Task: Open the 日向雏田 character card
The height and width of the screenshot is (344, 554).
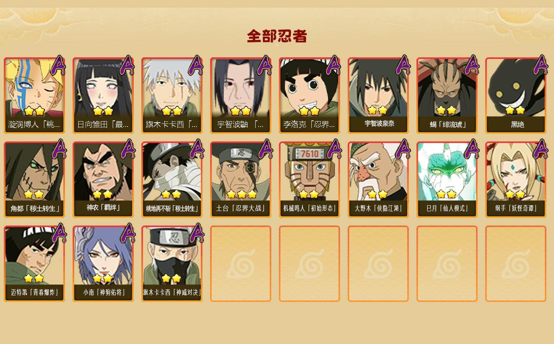Action: pos(103,96)
